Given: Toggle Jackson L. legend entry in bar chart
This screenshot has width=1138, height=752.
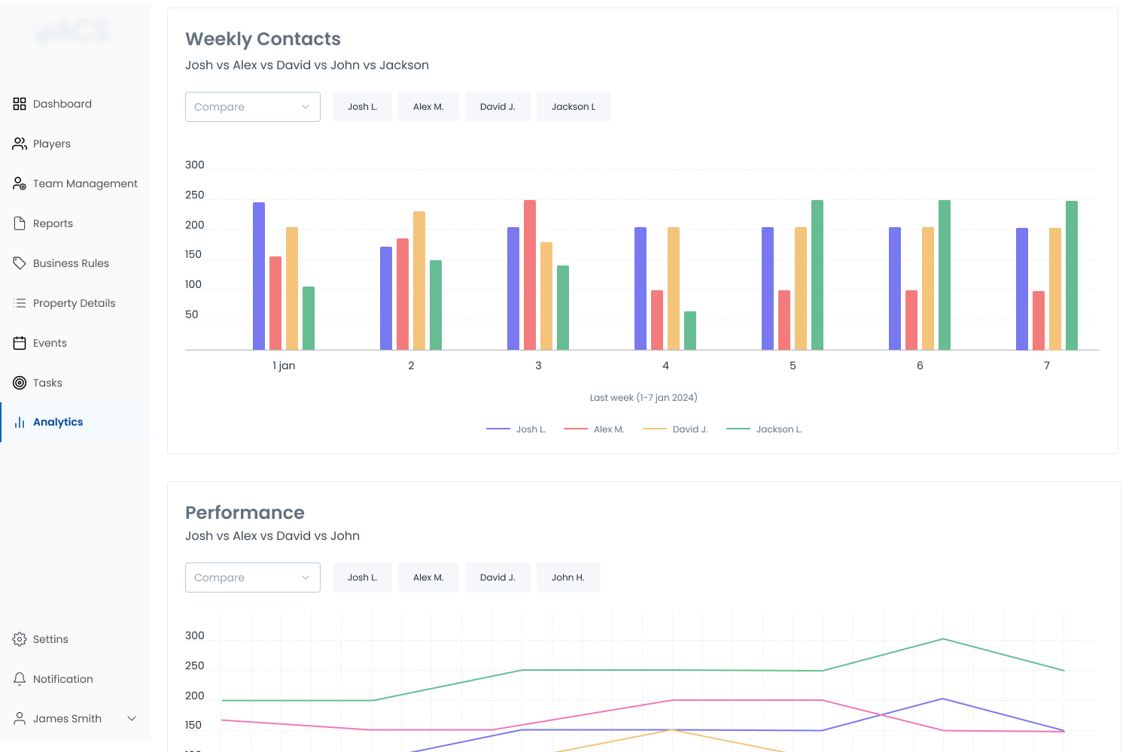Looking at the screenshot, I should [x=764, y=429].
